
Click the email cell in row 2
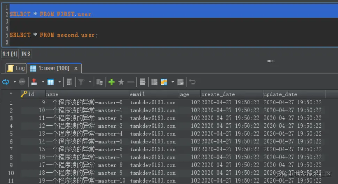[154, 110]
